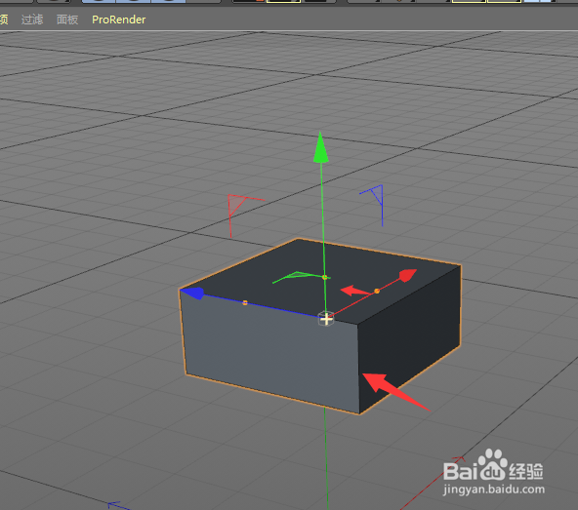Grab the green Y-axis arrow tip

(x=320, y=147)
